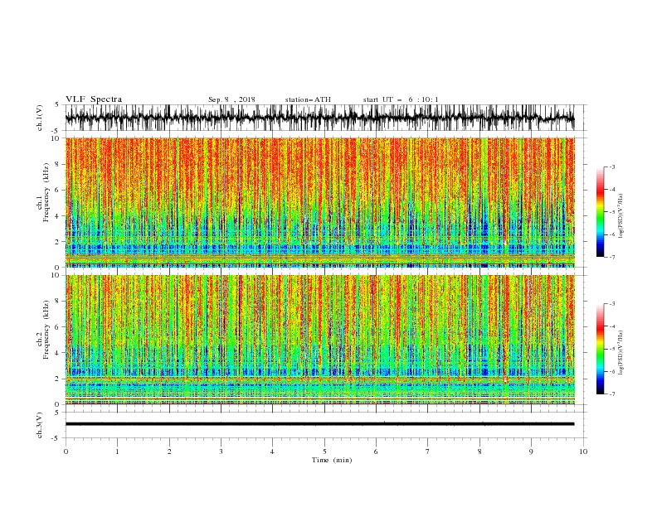Click the "5" voltage tick on the ch.3 axis
The height and width of the screenshot is (507, 657).
click(x=57, y=412)
